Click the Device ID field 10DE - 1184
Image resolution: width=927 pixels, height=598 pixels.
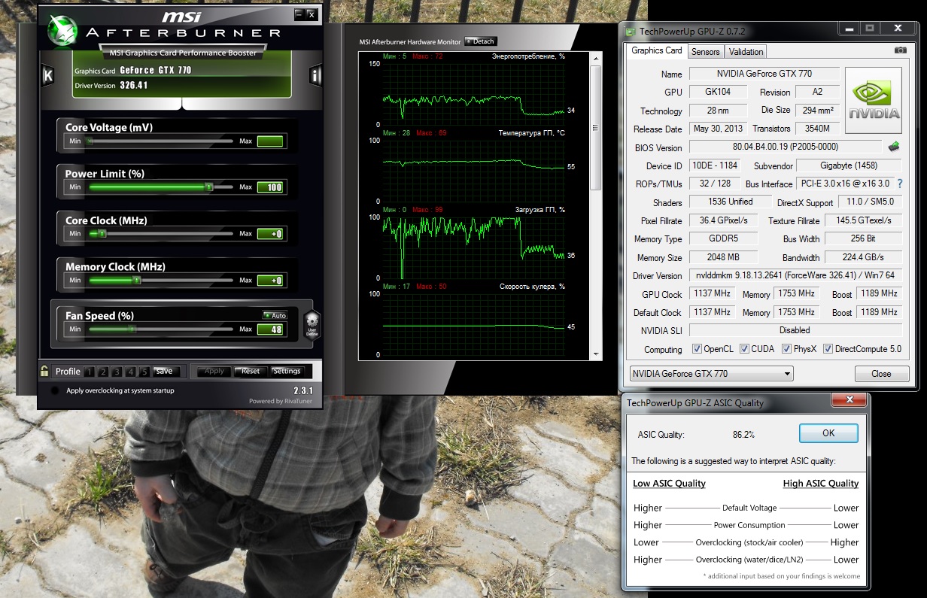(x=715, y=165)
